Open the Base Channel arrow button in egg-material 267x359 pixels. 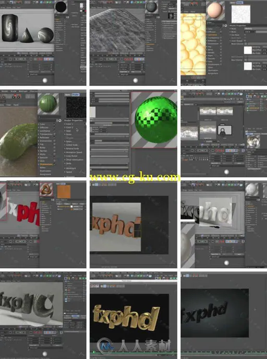click(246, 60)
